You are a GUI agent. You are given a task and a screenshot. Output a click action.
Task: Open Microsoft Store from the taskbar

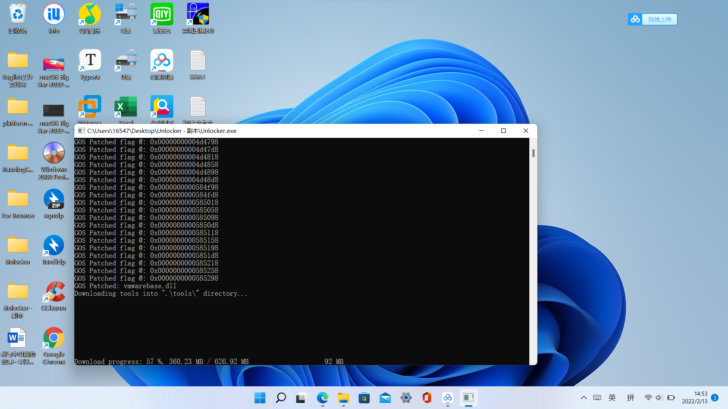click(x=364, y=398)
